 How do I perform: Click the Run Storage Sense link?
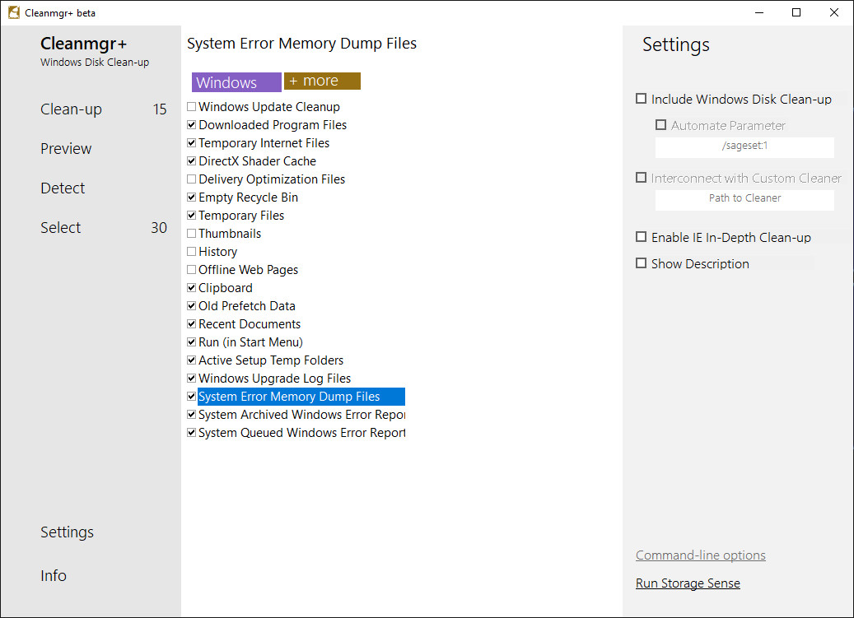coord(688,583)
